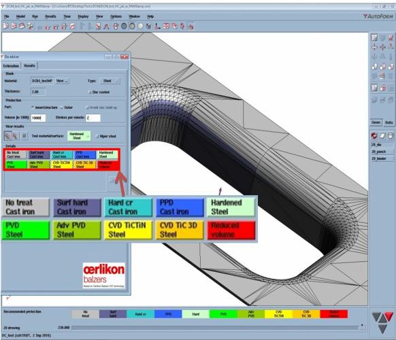Viewport: 396px width, 340px height.
Task: Click the Thickness value field
Action: tap(38, 92)
